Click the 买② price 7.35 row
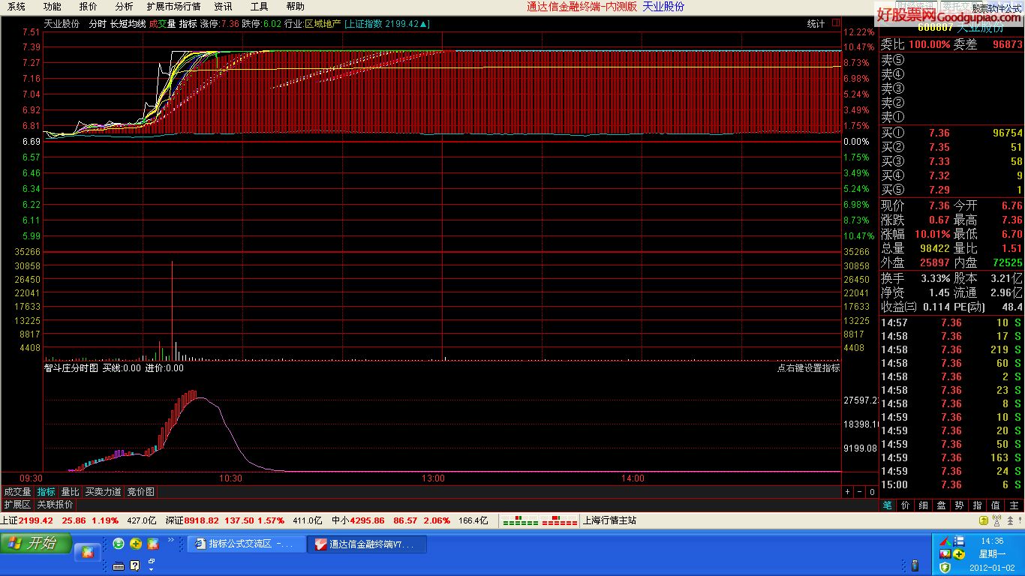 [951, 147]
